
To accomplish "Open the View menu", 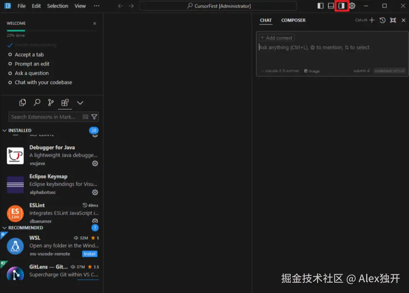I will pyautogui.click(x=80, y=6).
